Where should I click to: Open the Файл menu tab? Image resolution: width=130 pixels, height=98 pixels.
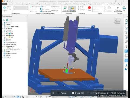pyautogui.click(x=4, y=4)
